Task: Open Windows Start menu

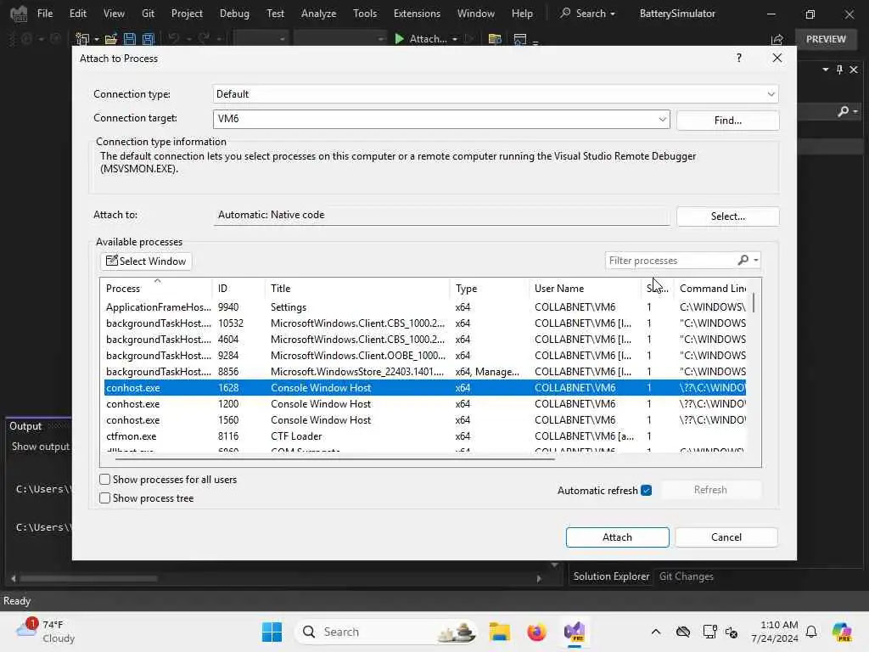Action: coord(272,632)
